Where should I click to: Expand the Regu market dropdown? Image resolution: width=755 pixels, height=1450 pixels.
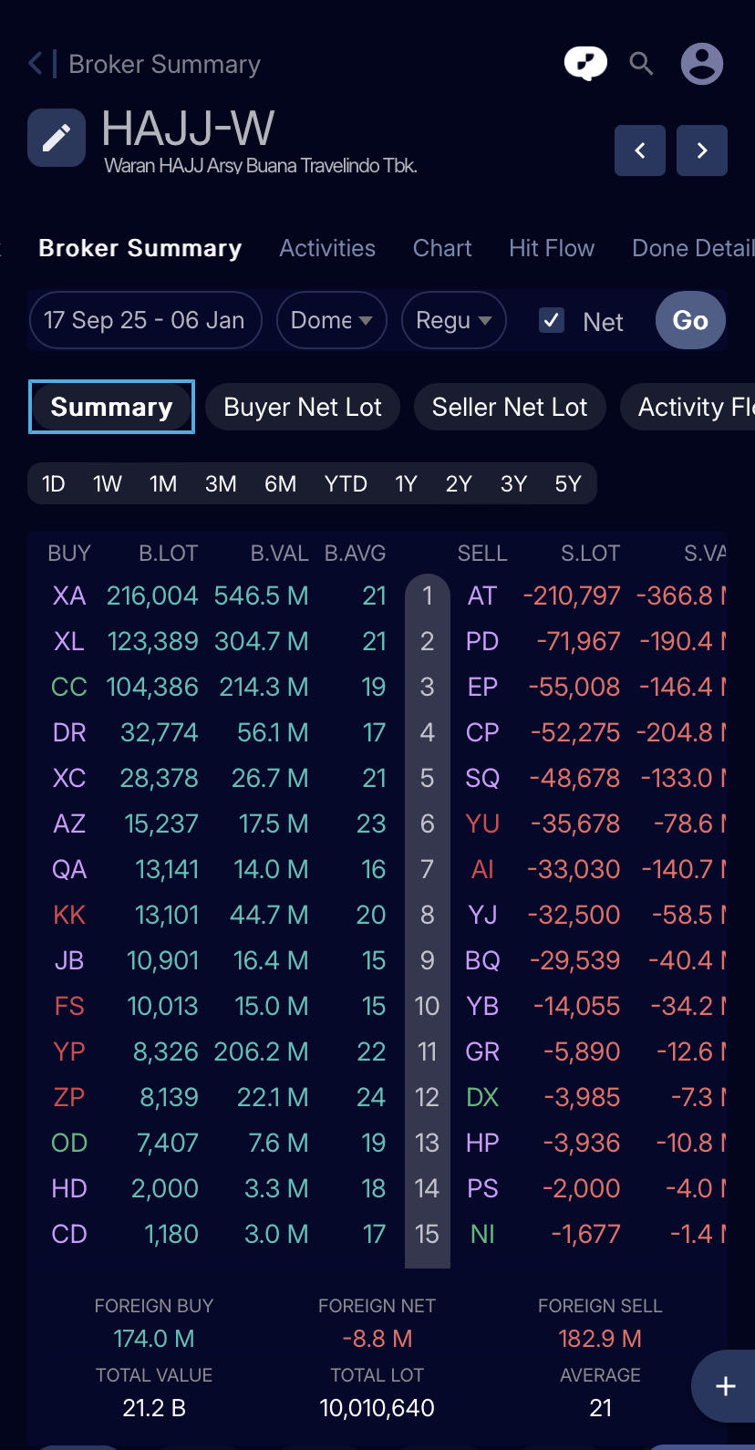click(453, 320)
